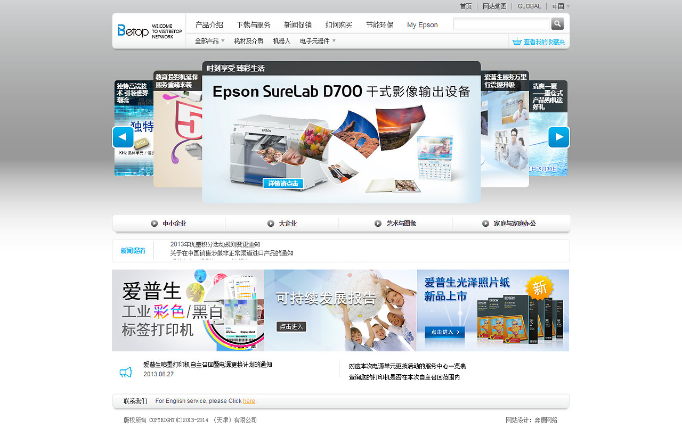Open news about 非正常渠道进口产品的通知
The image size is (682, 437).
tap(232, 253)
